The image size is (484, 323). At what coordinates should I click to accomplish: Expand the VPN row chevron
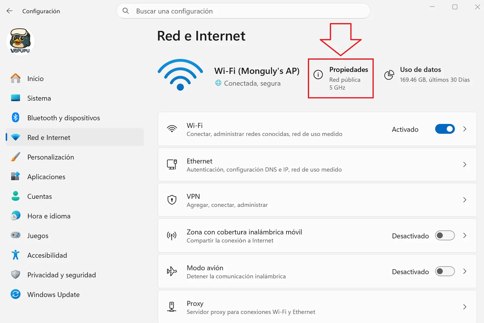[x=465, y=200]
